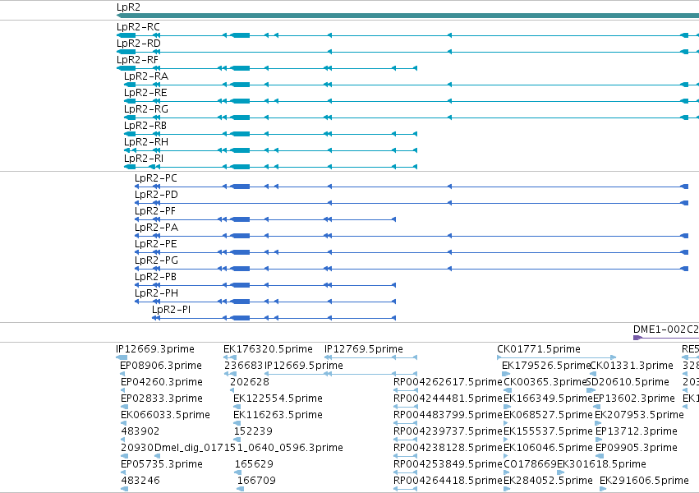Click the EP02833.3prime label

pos(162,399)
